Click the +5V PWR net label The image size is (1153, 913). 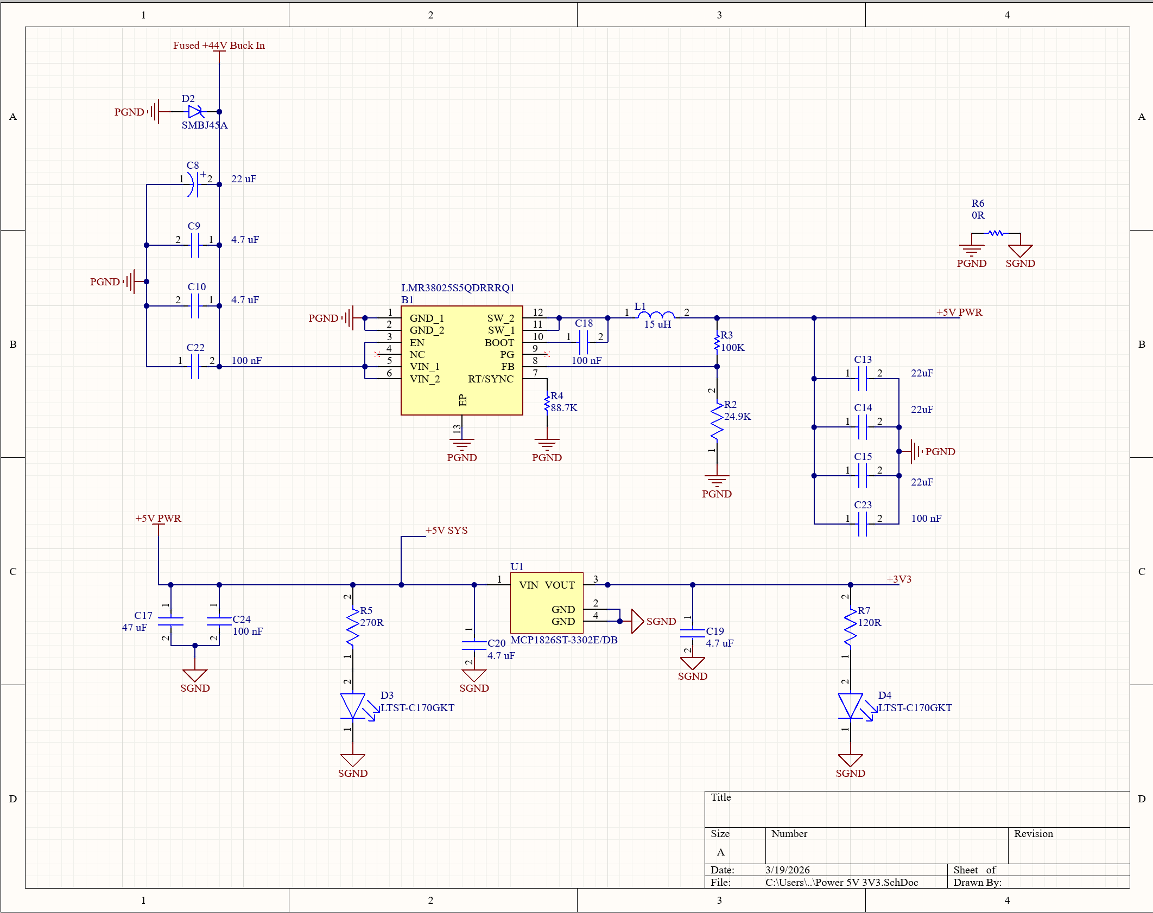click(x=959, y=312)
